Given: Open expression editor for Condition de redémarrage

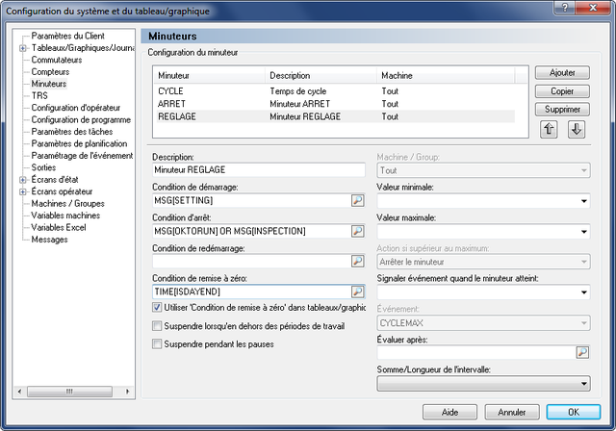Looking at the screenshot, I should 357,261.
